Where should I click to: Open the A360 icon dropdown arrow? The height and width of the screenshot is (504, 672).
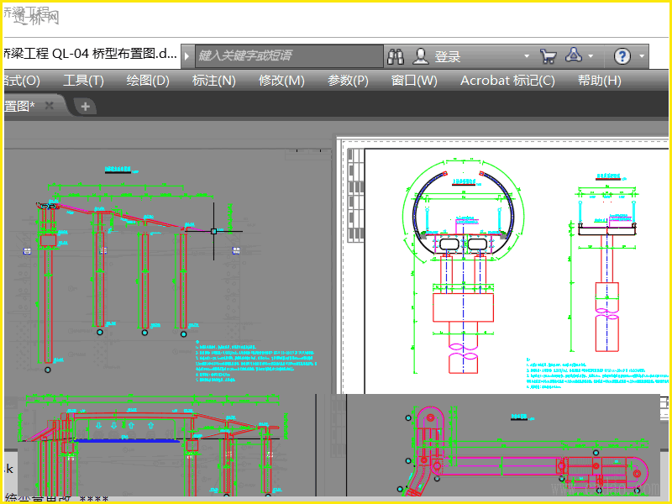[x=591, y=56]
